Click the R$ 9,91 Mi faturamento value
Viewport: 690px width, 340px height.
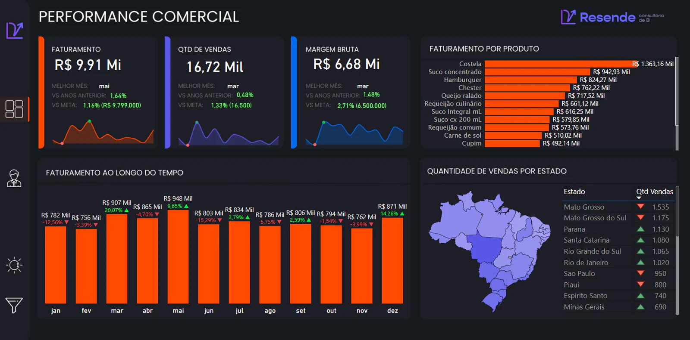click(x=88, y=65)
